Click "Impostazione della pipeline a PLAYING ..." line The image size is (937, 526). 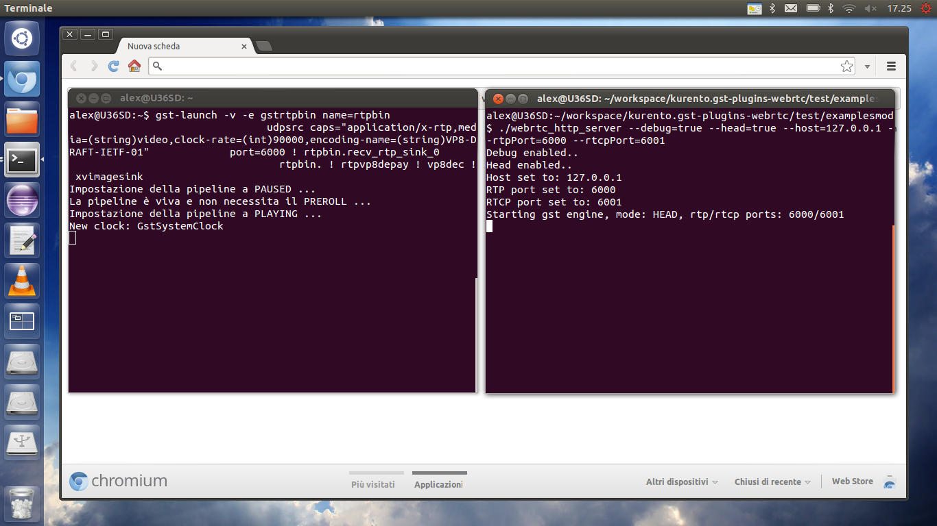click(195, 214)
